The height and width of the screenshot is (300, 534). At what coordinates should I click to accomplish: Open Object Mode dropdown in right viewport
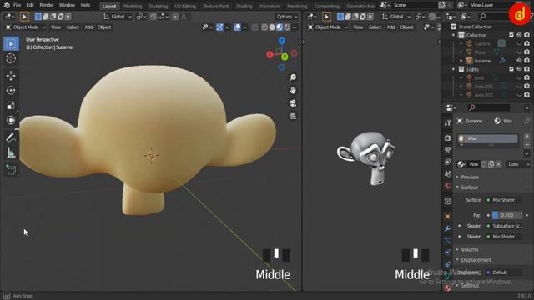328,27
